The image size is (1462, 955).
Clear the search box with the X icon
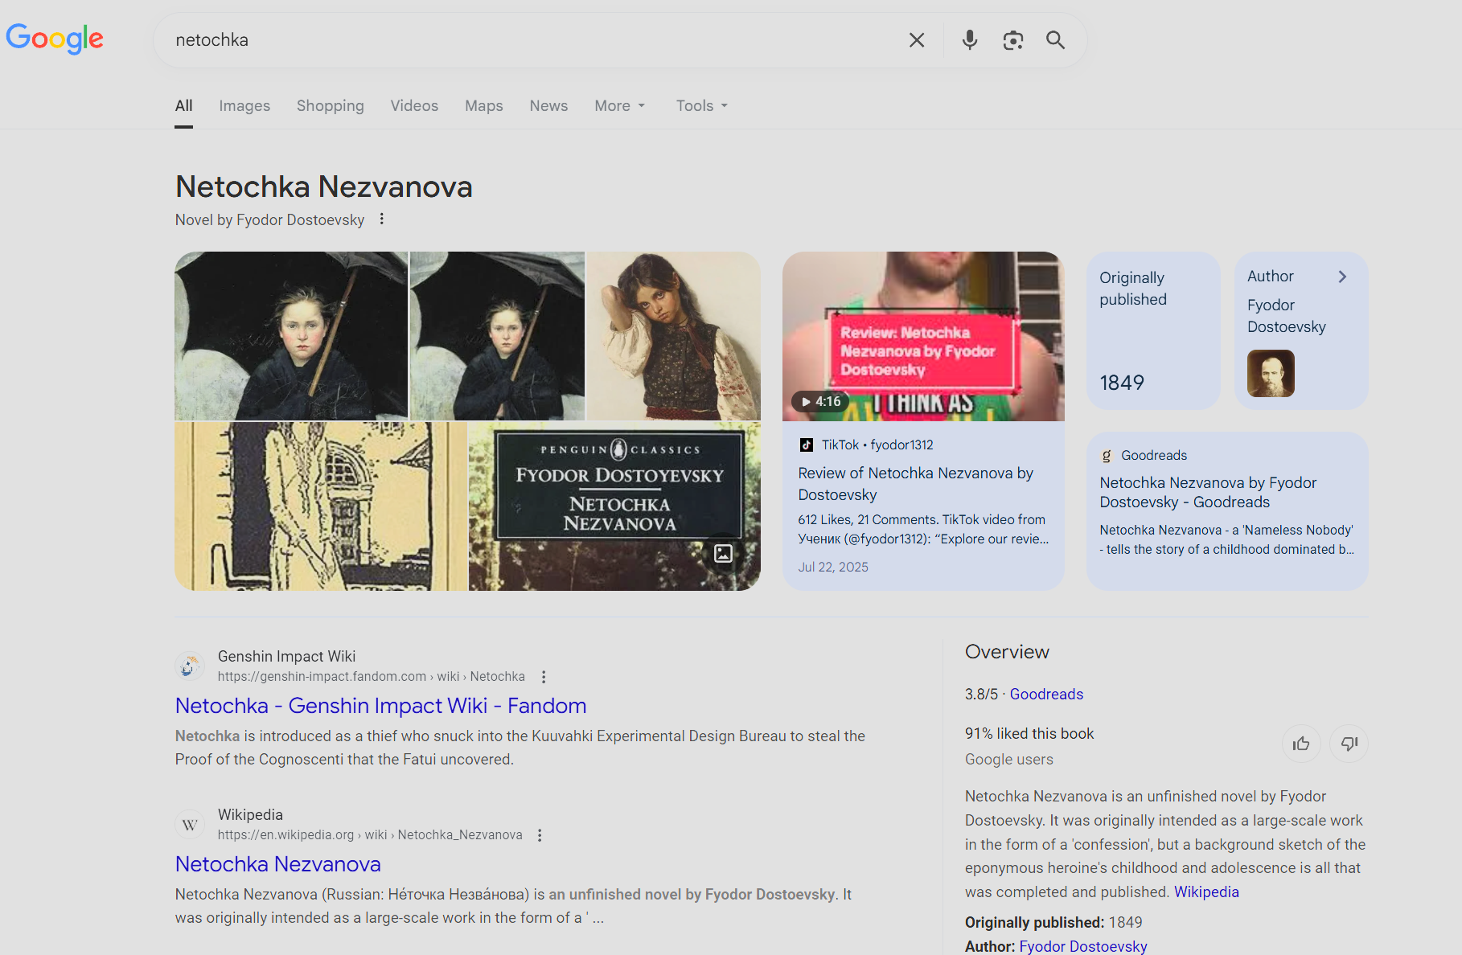tap(916, 40)
